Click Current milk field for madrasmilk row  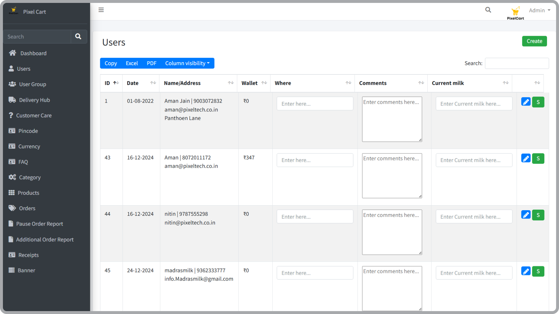click(474, 273)
